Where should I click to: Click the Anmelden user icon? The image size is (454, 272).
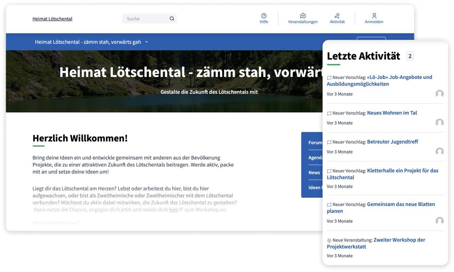click(x=374, y=16)
